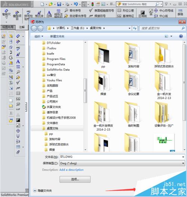The height and width of the screenshot is (197, 187).
Task: Click the Balloon (零件序号) tool
Action: coord(73,10)
